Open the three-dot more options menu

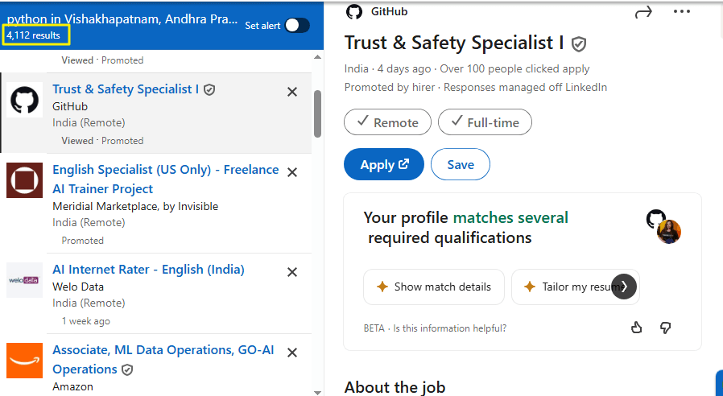click(681, 11)
